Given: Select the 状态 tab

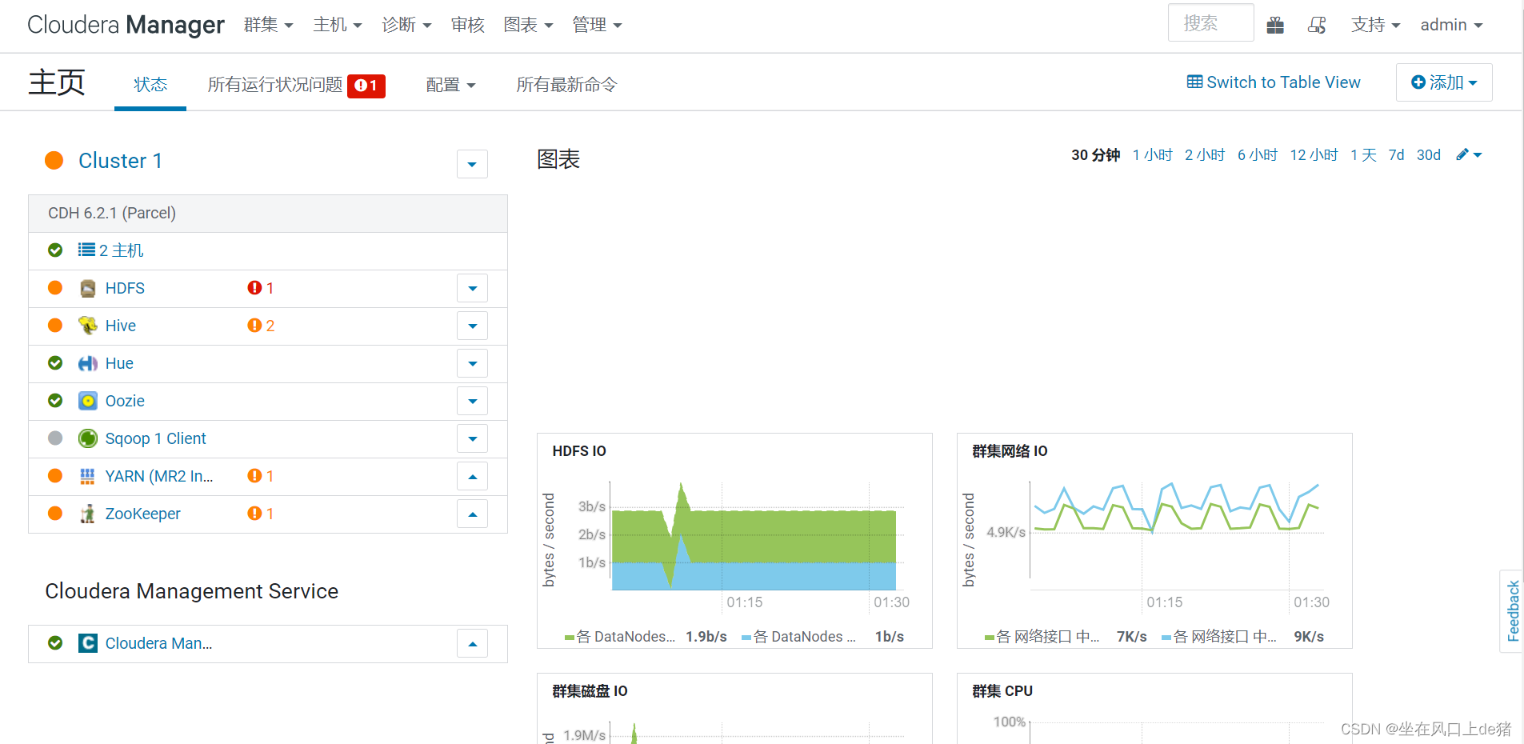Looking at the screenshot, I should [150, 84].
